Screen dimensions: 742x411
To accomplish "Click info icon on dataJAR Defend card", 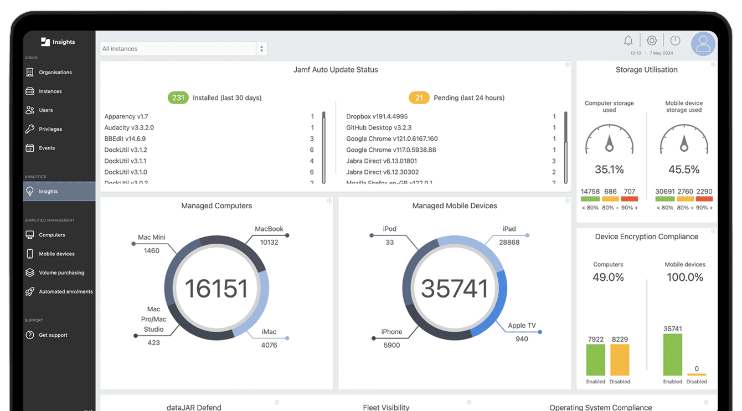I will pyautogui.click(x=277, y=403).
